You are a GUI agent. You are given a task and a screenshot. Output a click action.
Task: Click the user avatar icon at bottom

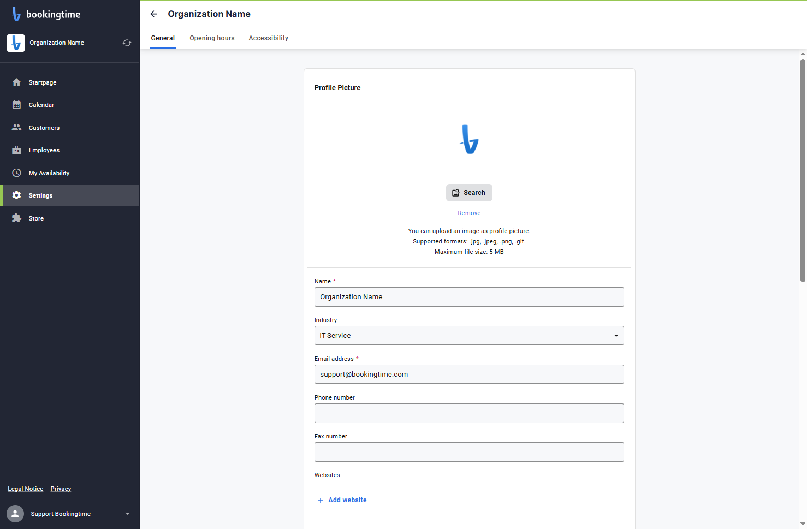pos(15,514)
